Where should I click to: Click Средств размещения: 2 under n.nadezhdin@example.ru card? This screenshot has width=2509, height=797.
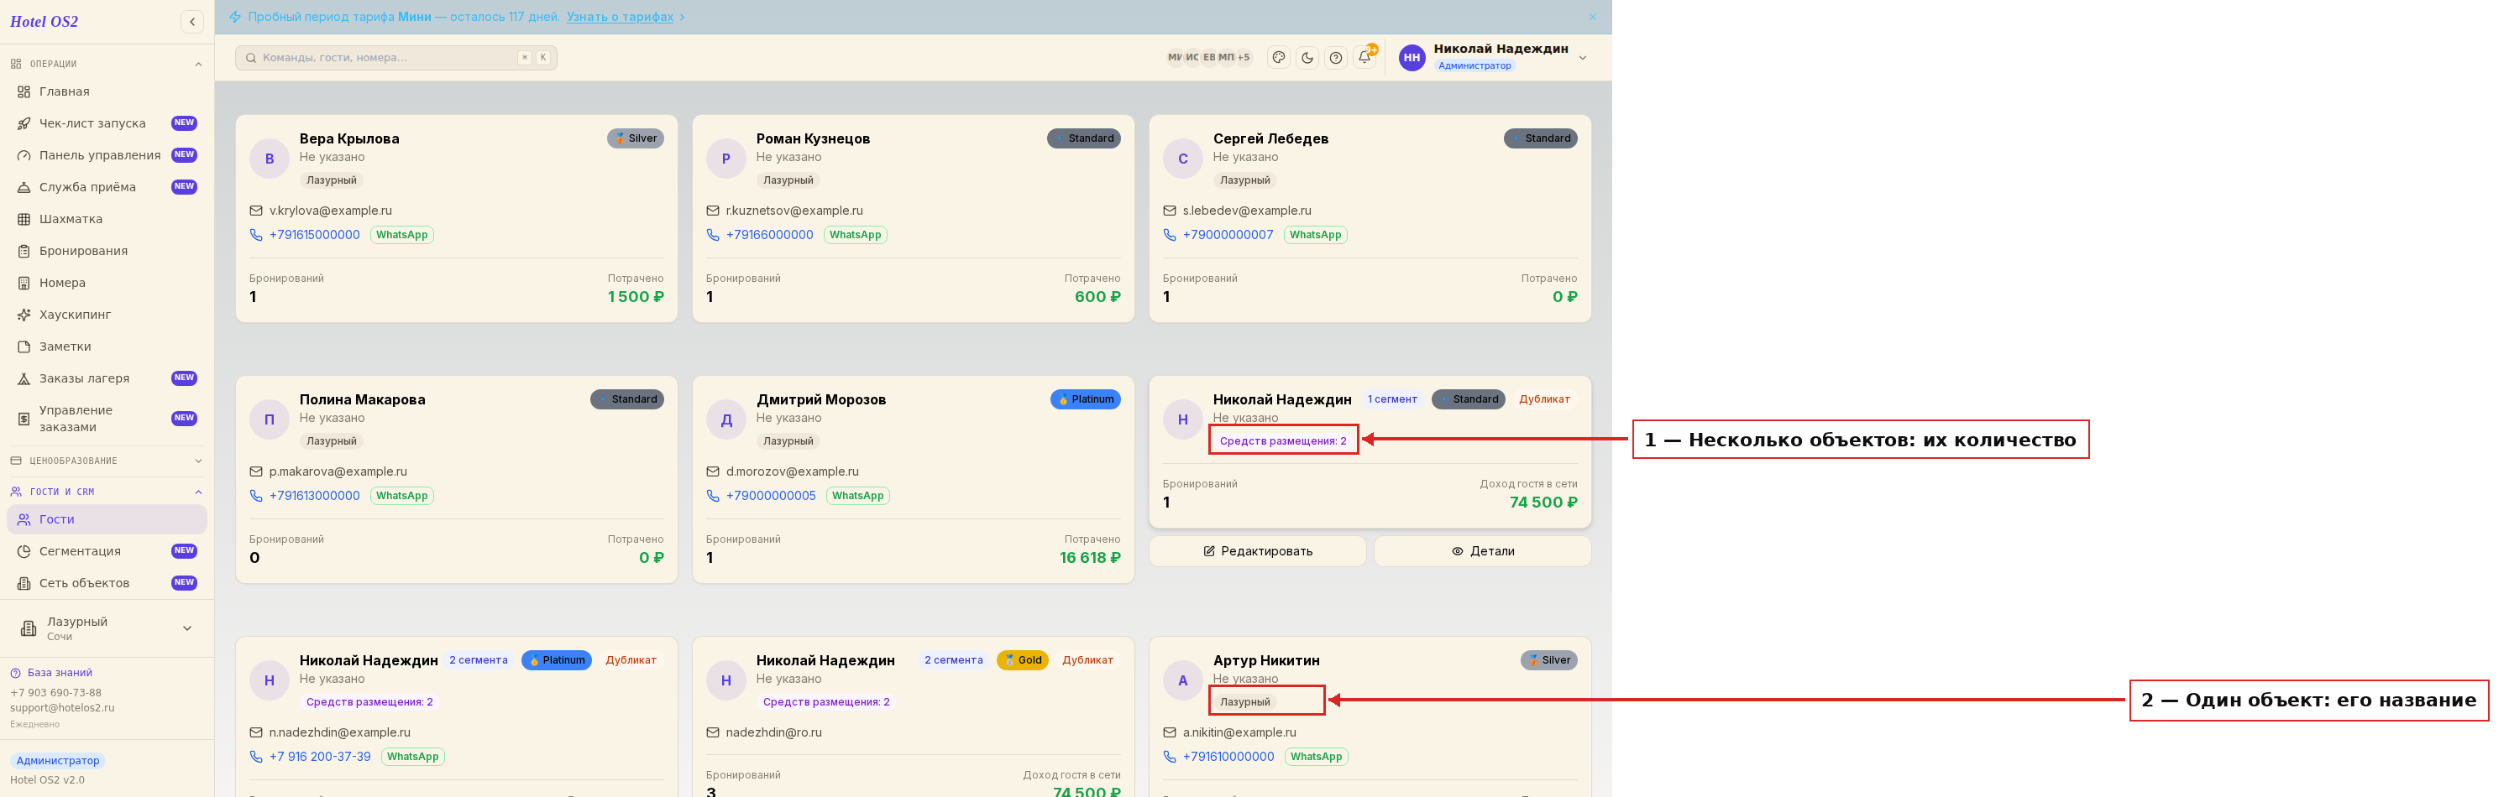(x=369, y=701)
